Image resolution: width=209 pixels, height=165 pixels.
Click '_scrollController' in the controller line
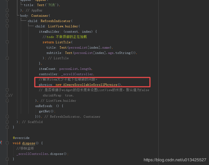[x=77, y=74]
